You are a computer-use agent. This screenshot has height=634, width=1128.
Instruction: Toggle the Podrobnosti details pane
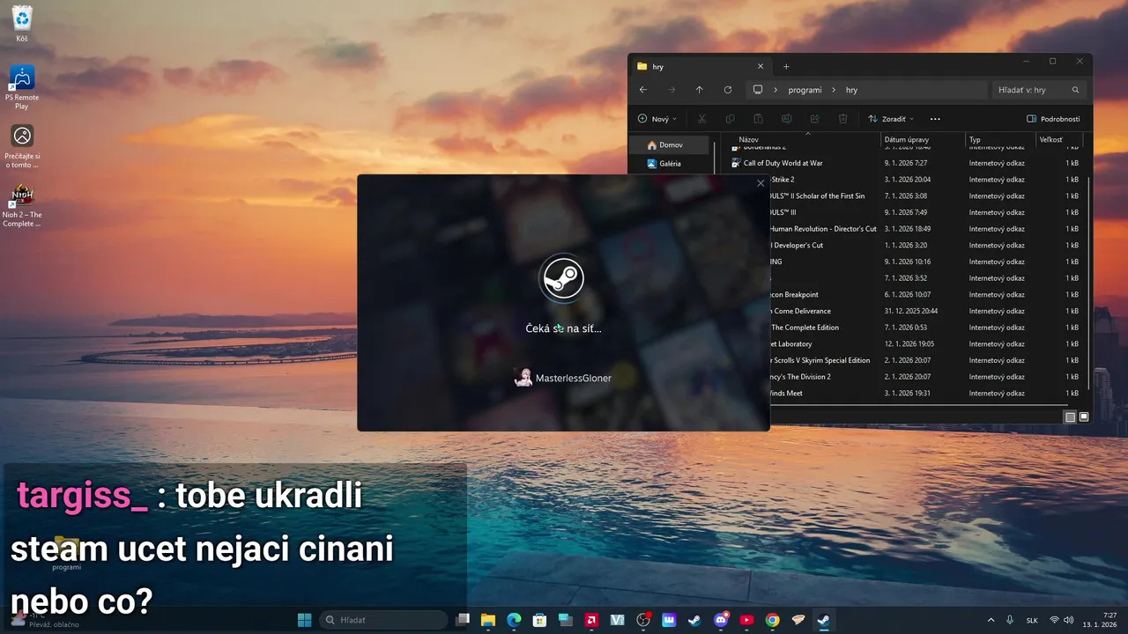tap(1053, 119)
